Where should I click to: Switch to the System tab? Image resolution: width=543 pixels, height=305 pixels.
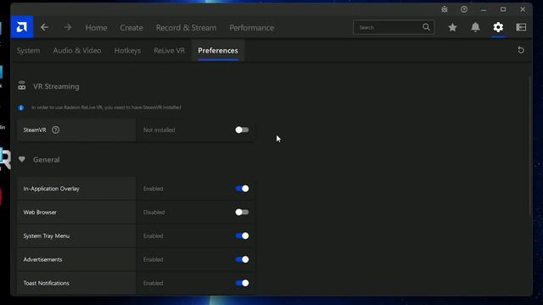pos(28,51)
